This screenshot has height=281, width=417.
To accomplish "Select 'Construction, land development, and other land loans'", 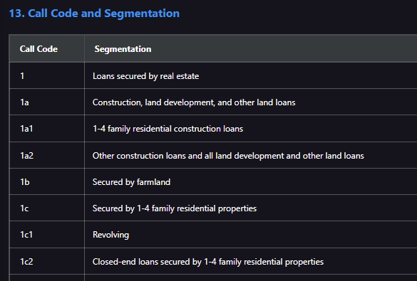I will tap(194, 102).
